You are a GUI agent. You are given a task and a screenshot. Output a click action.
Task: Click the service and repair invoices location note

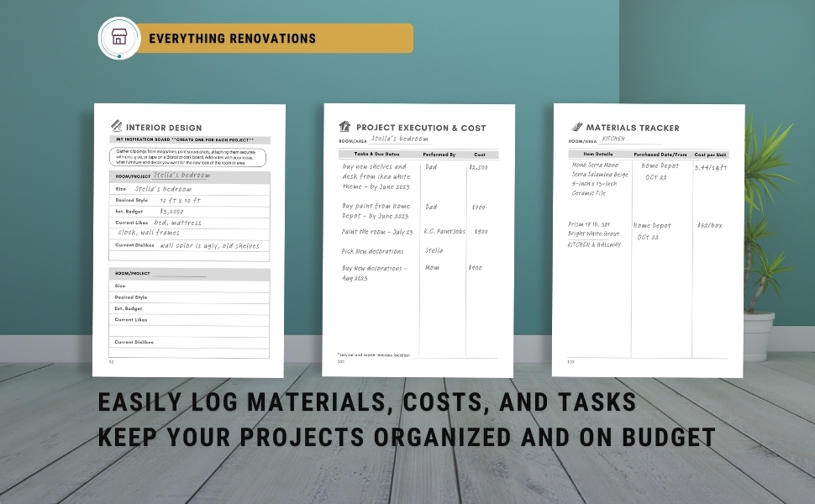coord(374,355)
